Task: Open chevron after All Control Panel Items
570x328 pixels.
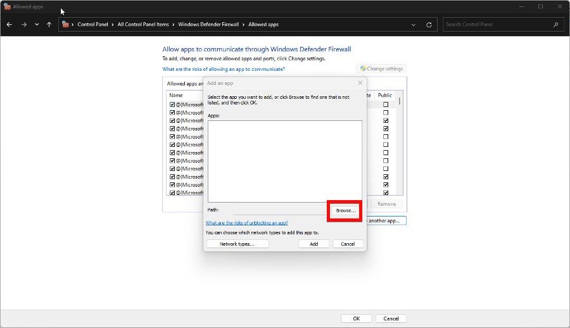Action: coord(174,24)
